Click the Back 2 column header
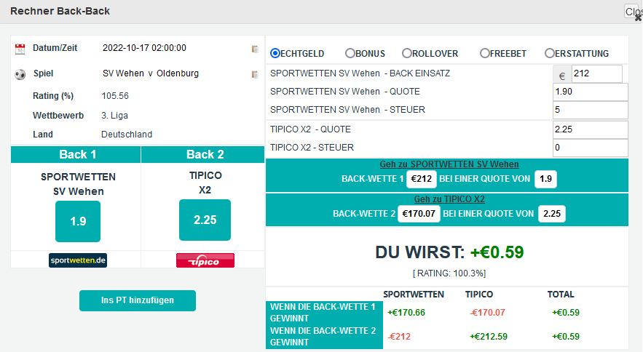 (x=203, y=154)
